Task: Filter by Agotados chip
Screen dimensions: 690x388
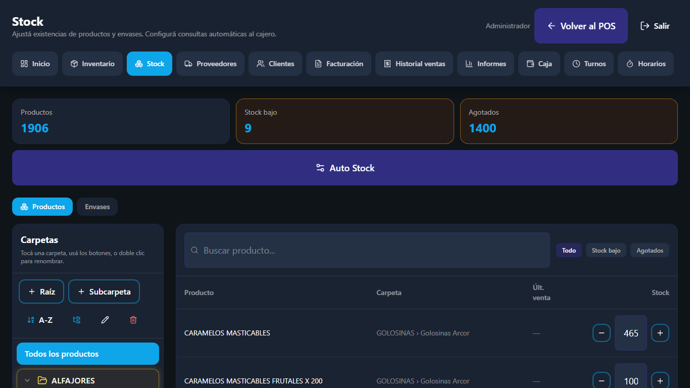Action: pos(650,250)
